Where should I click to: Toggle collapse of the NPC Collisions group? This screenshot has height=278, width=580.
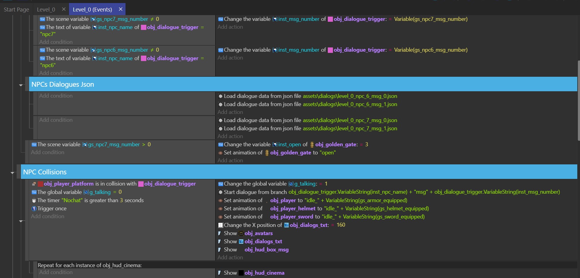click(x=12, y=173)
